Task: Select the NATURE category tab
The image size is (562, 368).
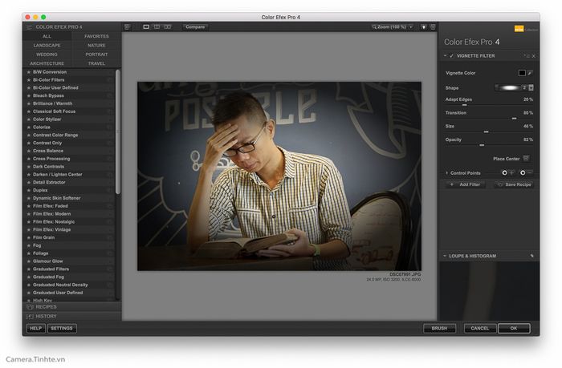Action: click(96, 46)
